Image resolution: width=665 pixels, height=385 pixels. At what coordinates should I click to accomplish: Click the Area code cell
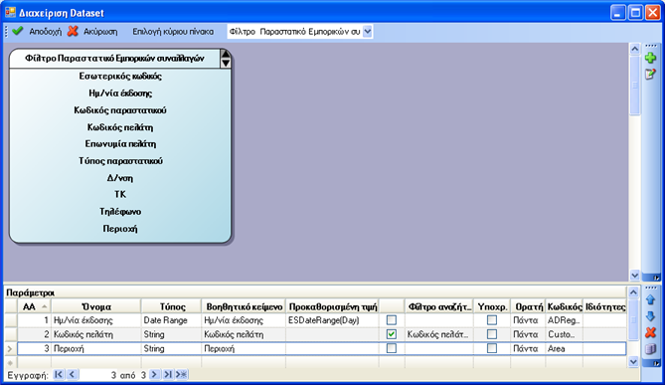564,348
